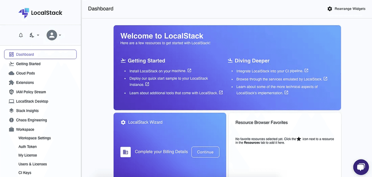Open Users & Licenses
The height and width of the screenshot is (177, 372).
click(x=33, y=164)
